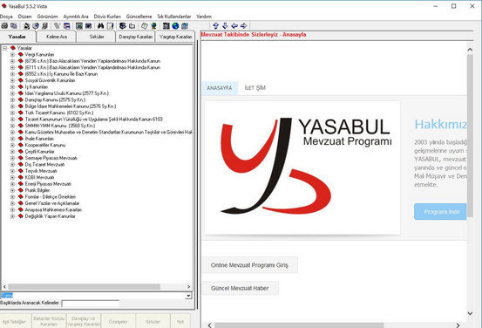The height and width of the screenshot is (328, 482).
Task: Open the Yardım menu
Action: (x=204, y=17)
